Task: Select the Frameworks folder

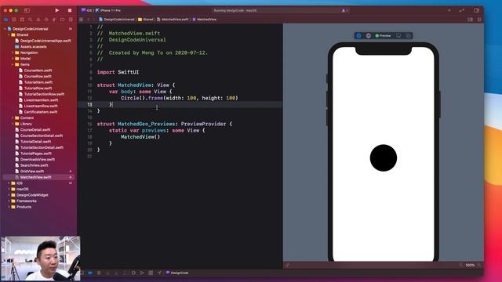Action: click(x=24, y=201)
